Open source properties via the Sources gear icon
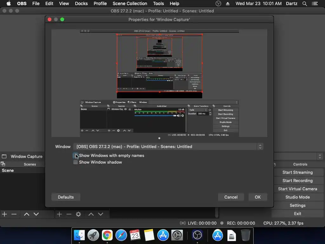This screenshot has height=244, width=325. pos(78,214)
